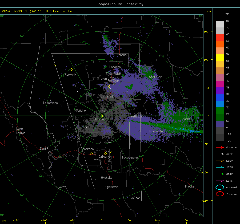Click the 150 tick label on the right axis

click(206, 31)
